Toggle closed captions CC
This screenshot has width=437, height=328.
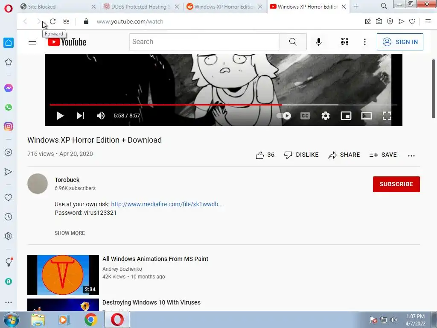click(305, 116)
